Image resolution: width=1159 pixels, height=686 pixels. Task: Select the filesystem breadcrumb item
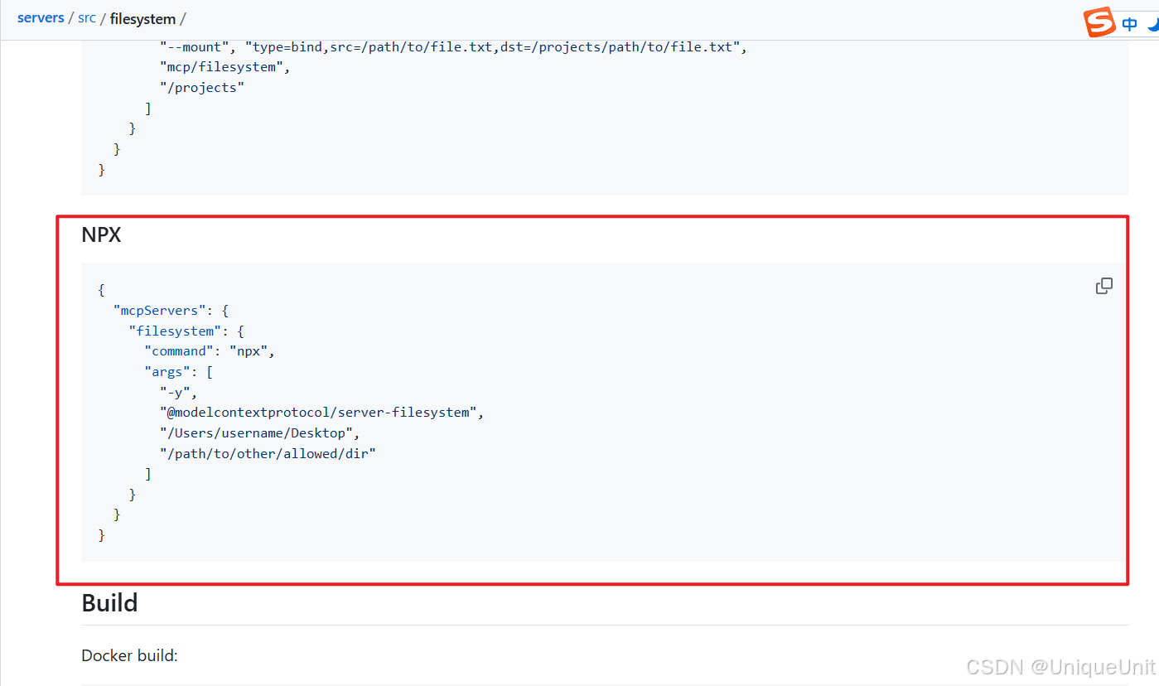(x=142, y=18)
